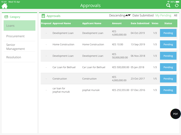Sort by Date Submitted

143,15
